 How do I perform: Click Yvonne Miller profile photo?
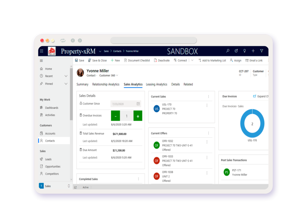click(80, 73)
